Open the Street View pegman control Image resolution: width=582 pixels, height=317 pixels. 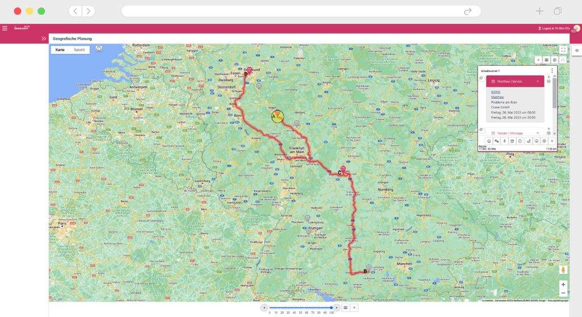coord(563,270)
